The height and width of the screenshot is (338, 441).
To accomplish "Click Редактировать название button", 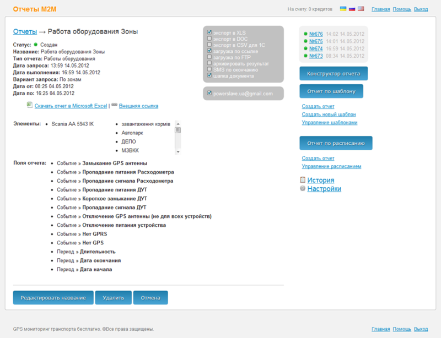I will click(x=53, y=298).
